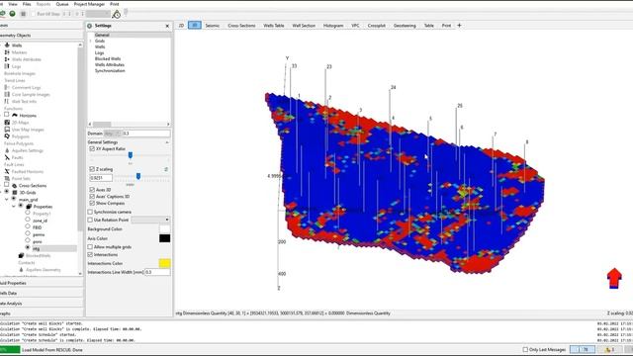Click the User Map Images icon

(7, 130)
